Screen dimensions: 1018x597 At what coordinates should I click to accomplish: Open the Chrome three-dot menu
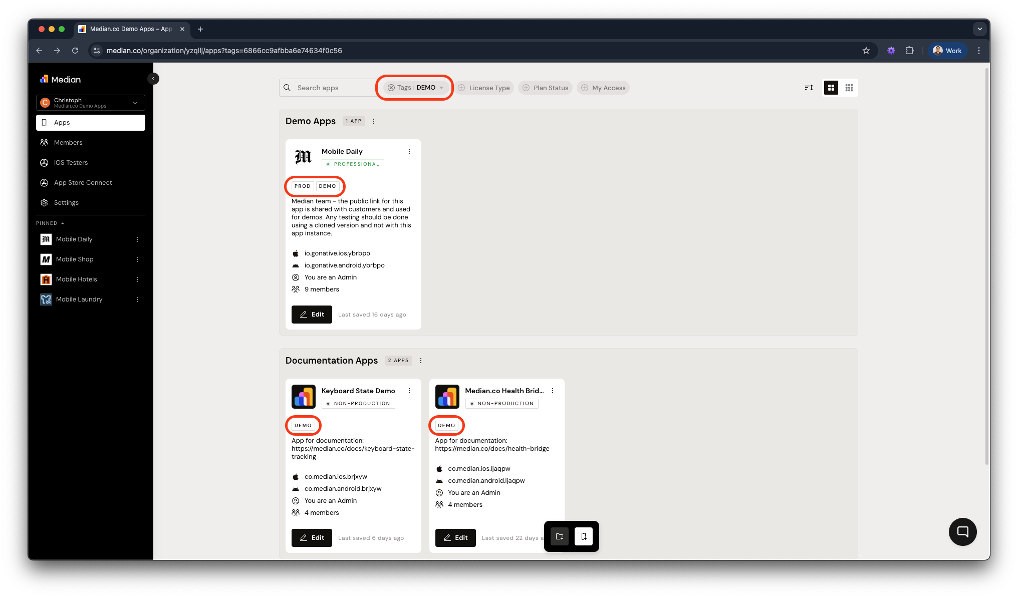(979, 51)
